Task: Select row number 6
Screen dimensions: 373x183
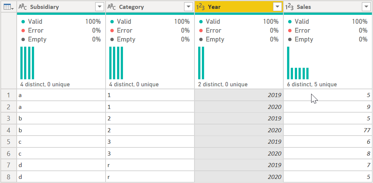Action: [9, 153]
